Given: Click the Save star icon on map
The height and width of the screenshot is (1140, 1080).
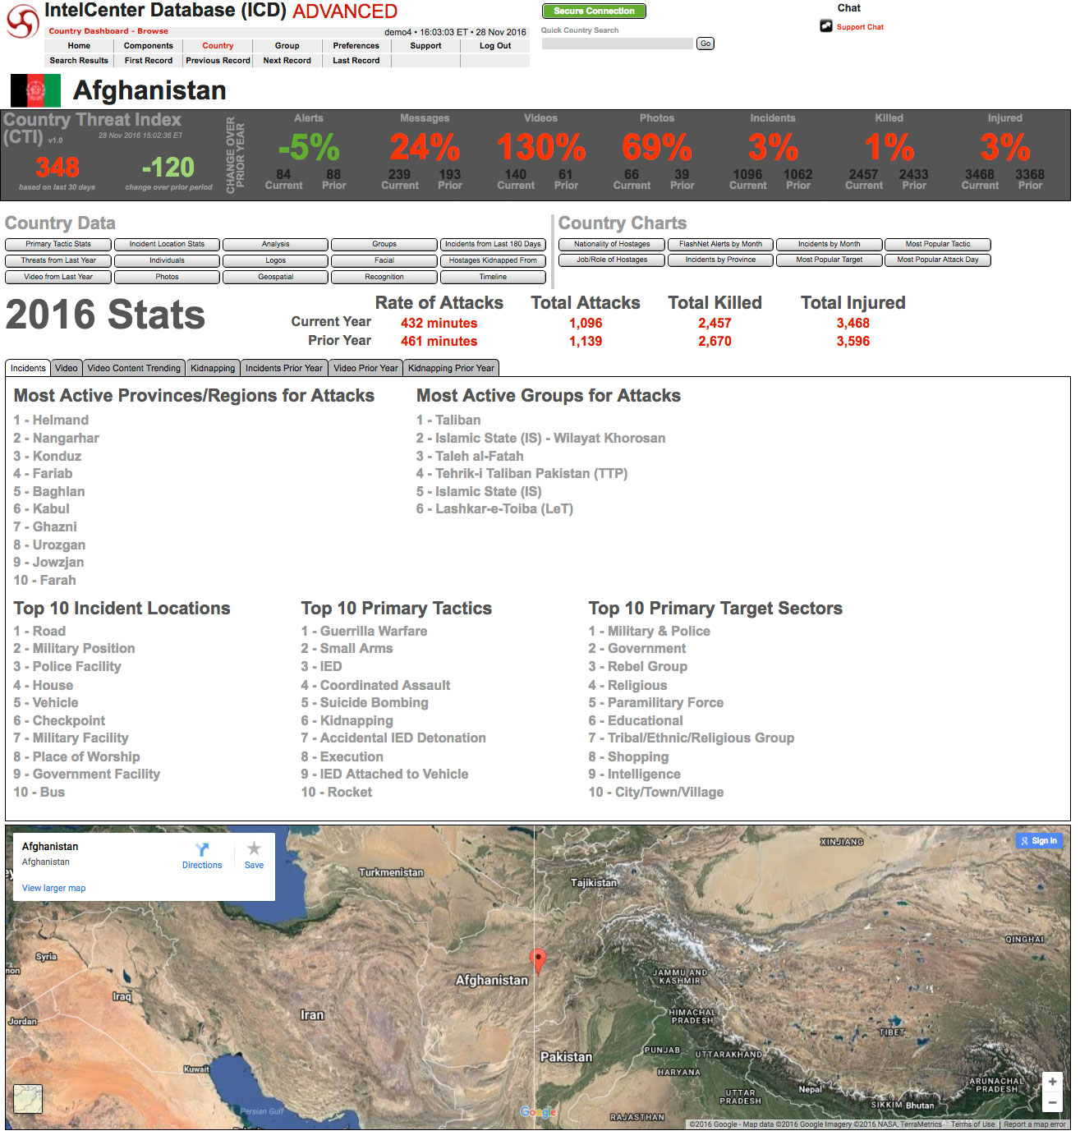Looking at the screenshot, I should coord(254,848).
